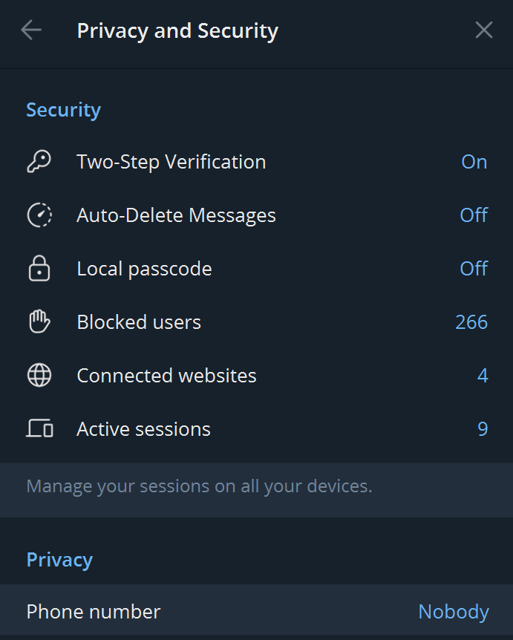The height and width of the screenshot is (640, 513).
Task: Select the globe icon for Connected websites
Action: (39, 375)
